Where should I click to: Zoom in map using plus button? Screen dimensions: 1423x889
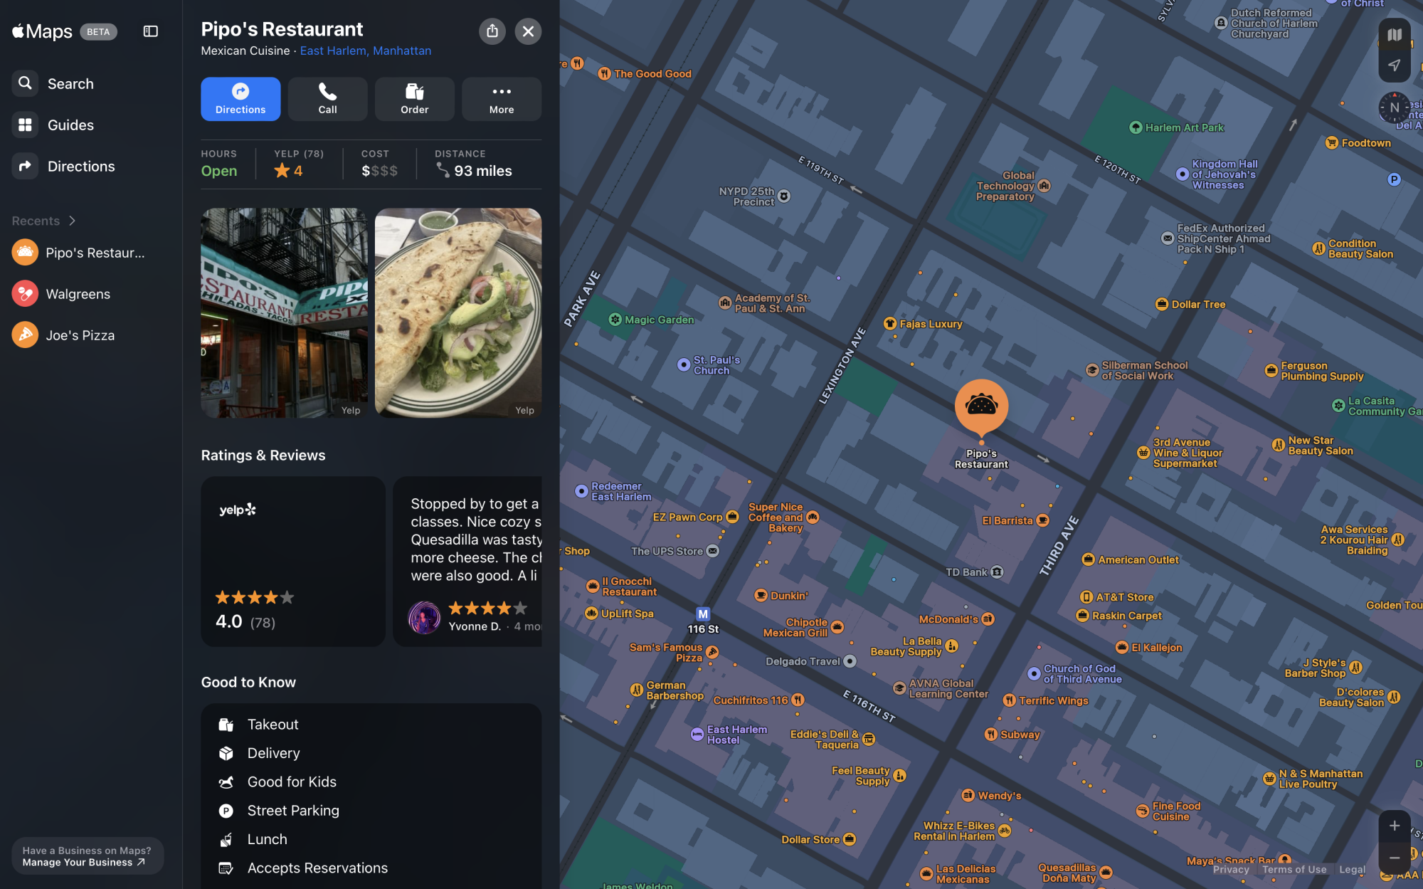tap(1393, 826)
